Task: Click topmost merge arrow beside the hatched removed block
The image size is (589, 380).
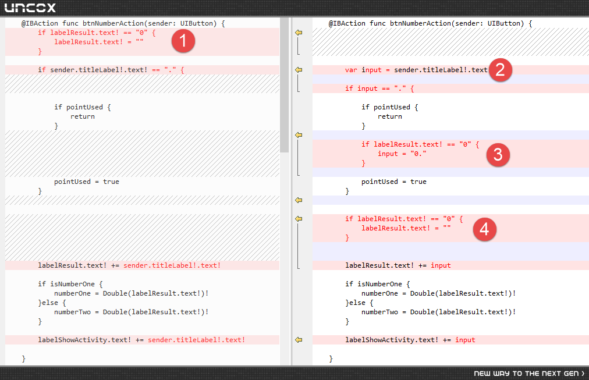Action: (299, 33)
